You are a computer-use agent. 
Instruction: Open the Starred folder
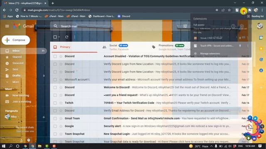tap(17, 57)
